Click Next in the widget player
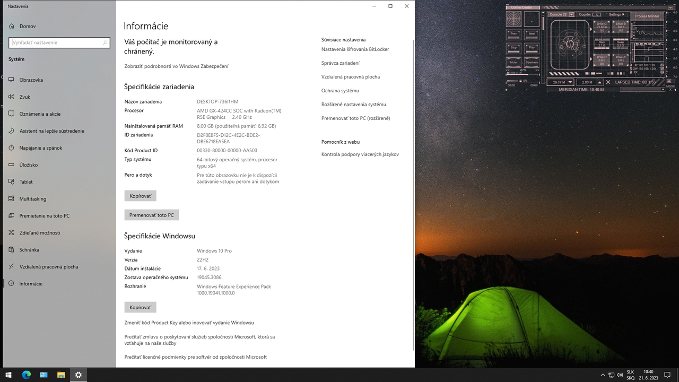Image resolution: width=679 pixels, height=382 pixels. pos(532,34)
